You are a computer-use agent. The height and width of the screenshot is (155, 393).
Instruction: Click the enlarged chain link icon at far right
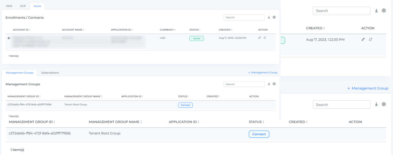pos(371,39)
